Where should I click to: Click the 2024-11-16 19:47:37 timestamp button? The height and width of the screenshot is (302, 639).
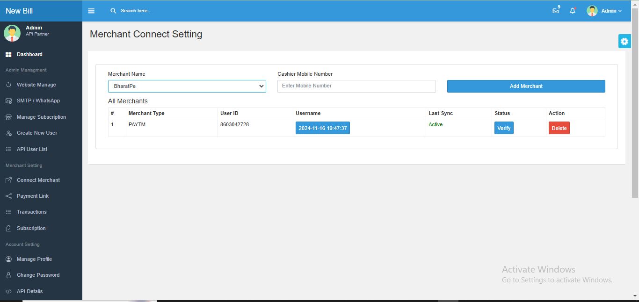[x=322, y=128]
